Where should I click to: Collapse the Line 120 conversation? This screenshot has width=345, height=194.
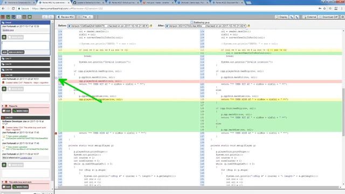25,75
